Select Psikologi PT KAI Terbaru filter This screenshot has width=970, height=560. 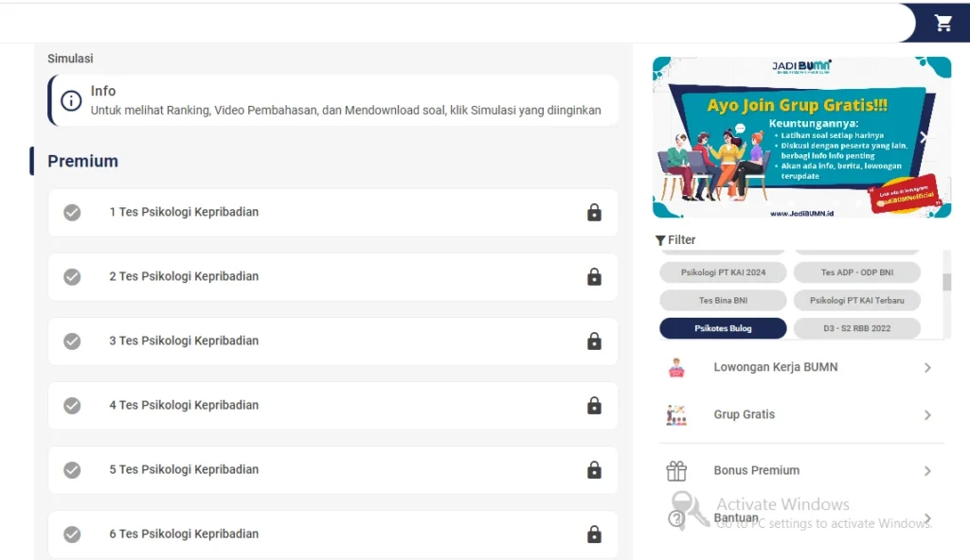click(856, 301)
